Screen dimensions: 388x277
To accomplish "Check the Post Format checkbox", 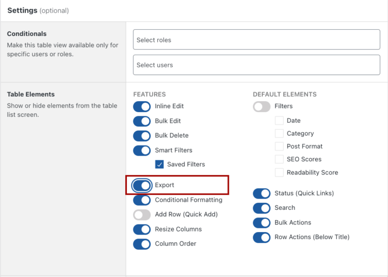I will [279, 146].
